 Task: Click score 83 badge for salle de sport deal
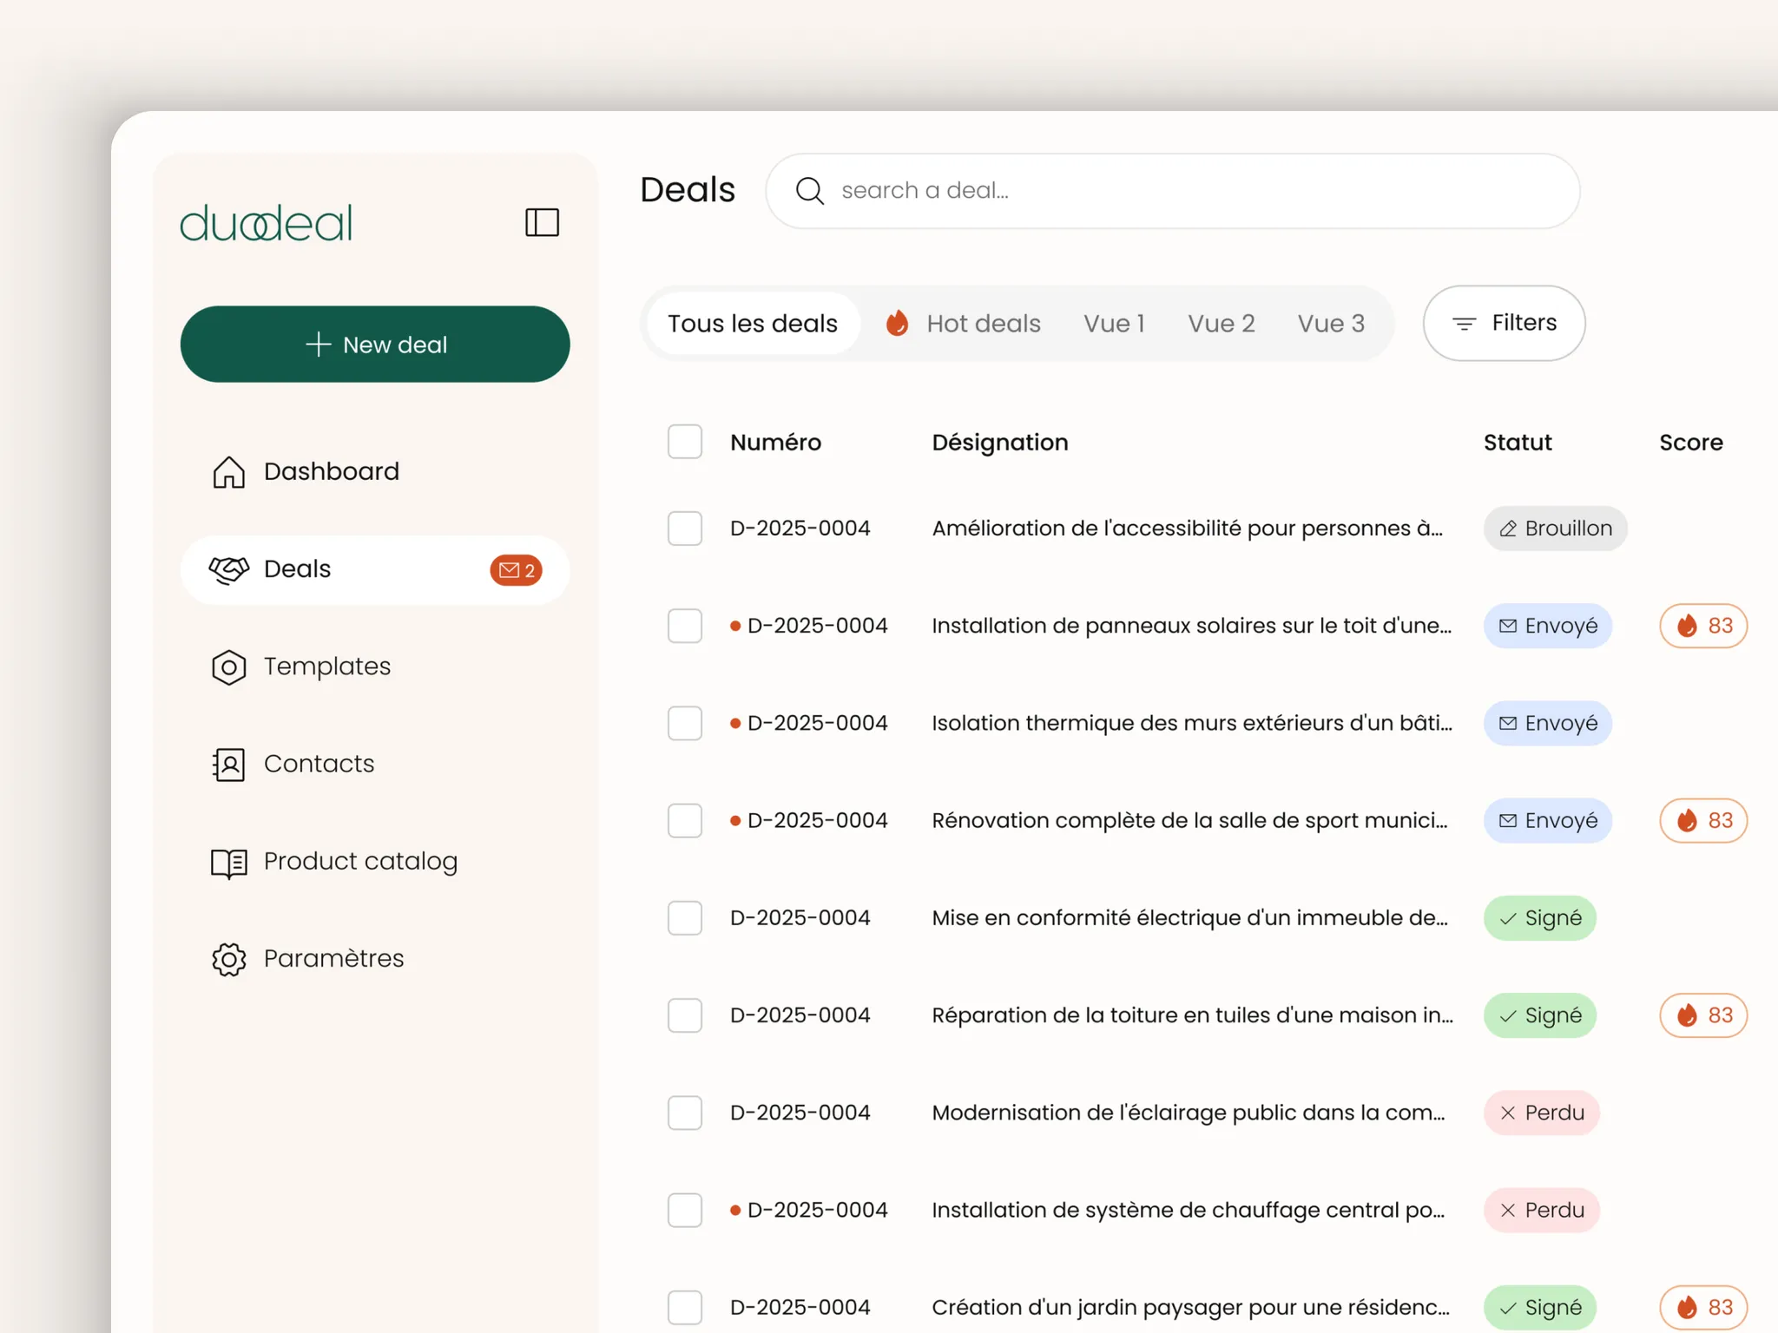1703,820
